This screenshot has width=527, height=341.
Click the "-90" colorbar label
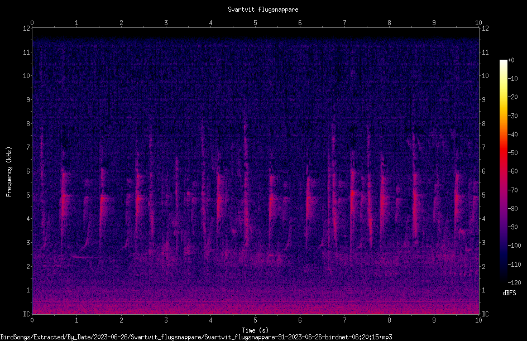click(x=512, y=227)
